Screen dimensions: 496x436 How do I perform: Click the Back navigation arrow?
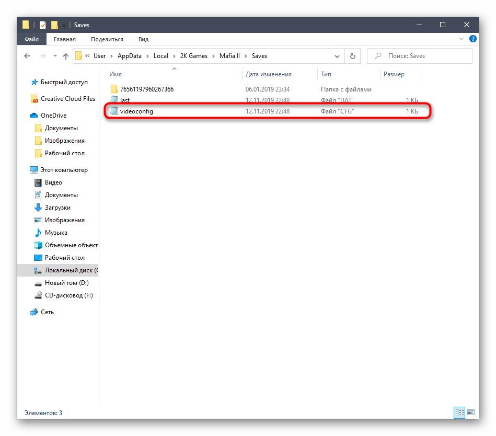coord(28,56)
